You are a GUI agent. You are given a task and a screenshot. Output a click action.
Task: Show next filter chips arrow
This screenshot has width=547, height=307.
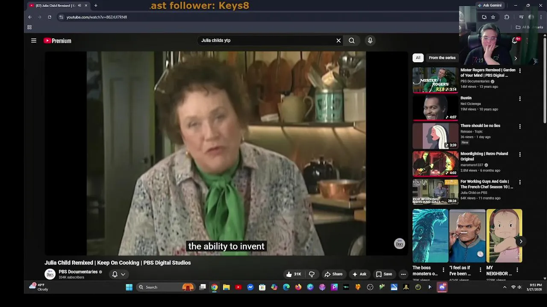point(515,58)
